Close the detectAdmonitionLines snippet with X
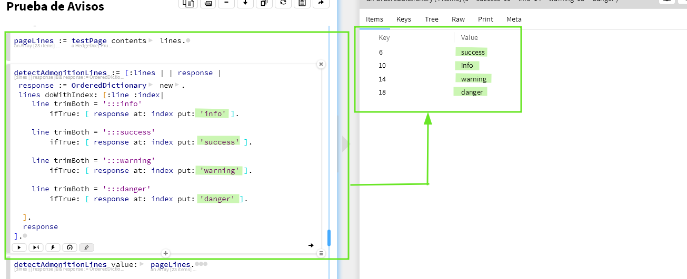 point(321,64)
